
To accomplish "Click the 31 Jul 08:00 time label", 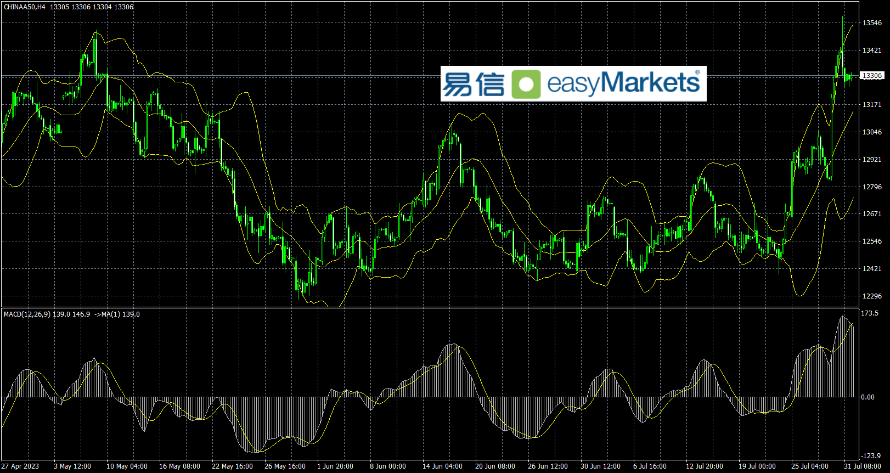I will tap(863, 466).
